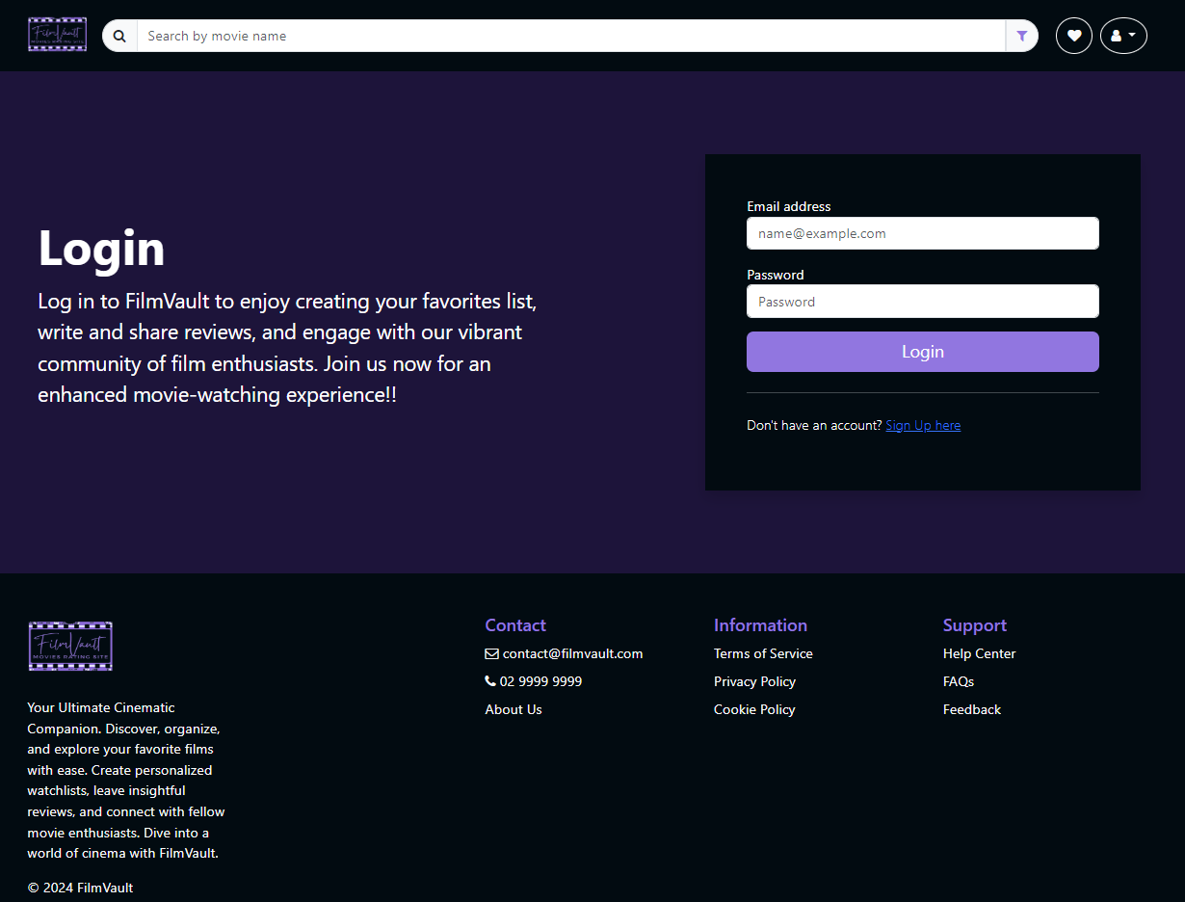Open the FAQs footer link
This screenshot has height=902, width=1185.
click(x=958, y=681)
